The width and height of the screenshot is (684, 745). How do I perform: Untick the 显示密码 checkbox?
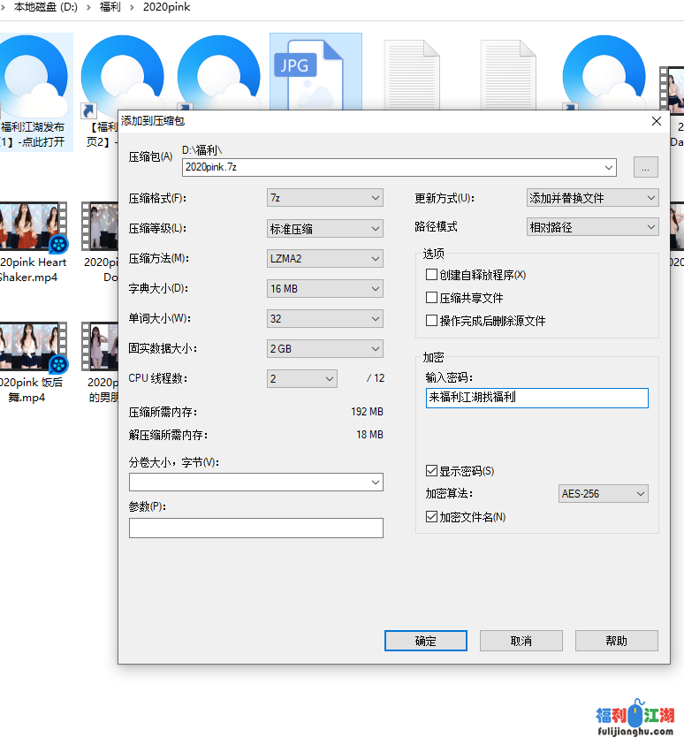[x=432, y=471]
